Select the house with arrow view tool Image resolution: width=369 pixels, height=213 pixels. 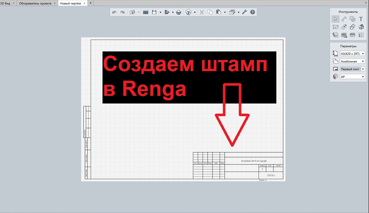click(352, 27)
